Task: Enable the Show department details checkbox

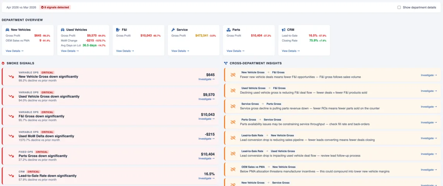Action: pos(399,7)
